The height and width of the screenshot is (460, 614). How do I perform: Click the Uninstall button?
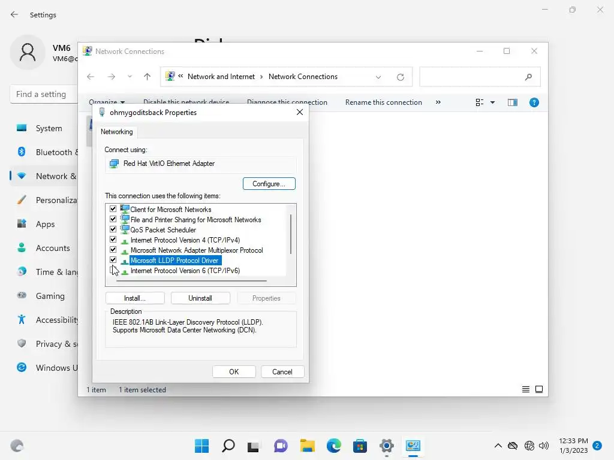point(200,298)
